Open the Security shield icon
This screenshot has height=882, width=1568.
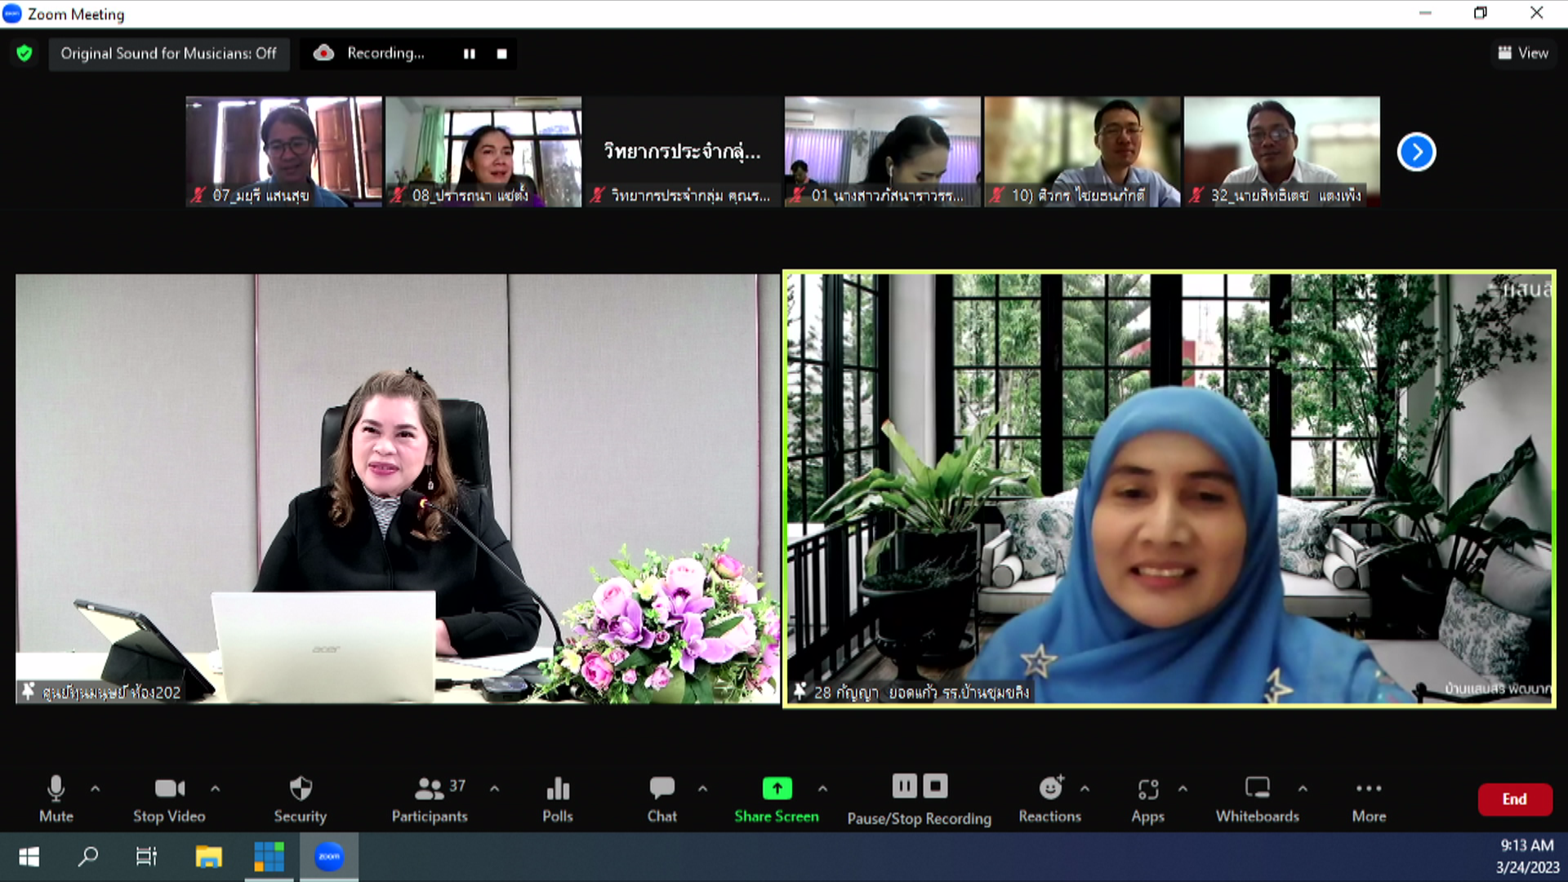301,789
